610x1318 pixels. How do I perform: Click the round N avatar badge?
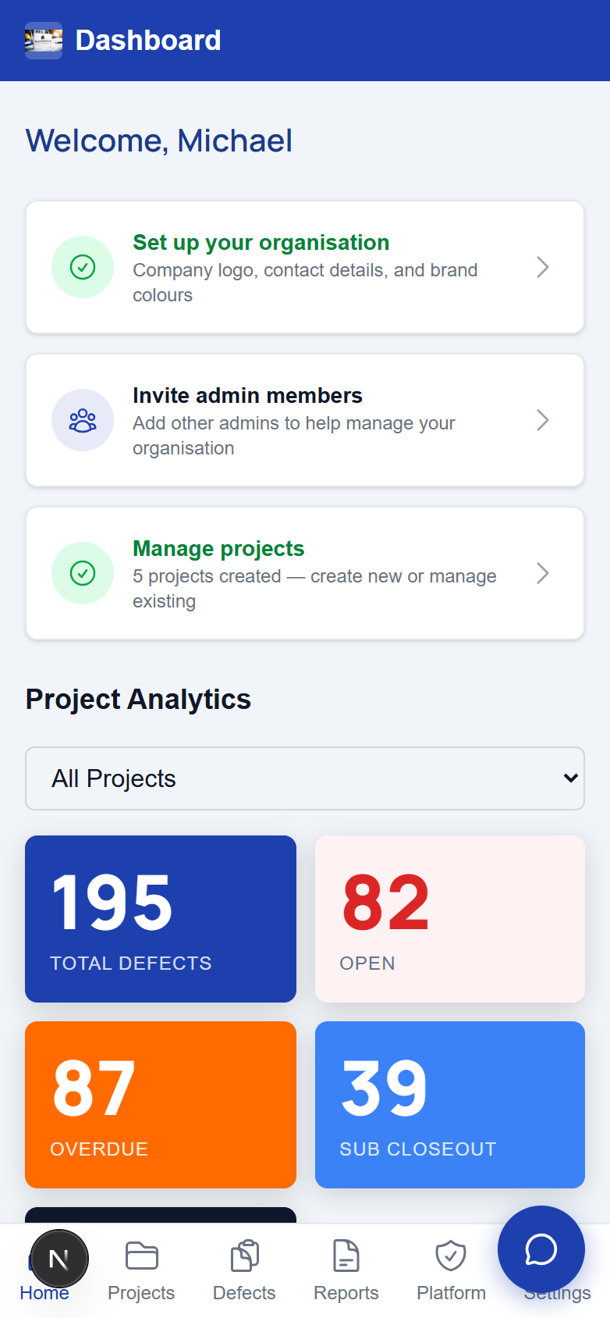tap(59, 1259)
